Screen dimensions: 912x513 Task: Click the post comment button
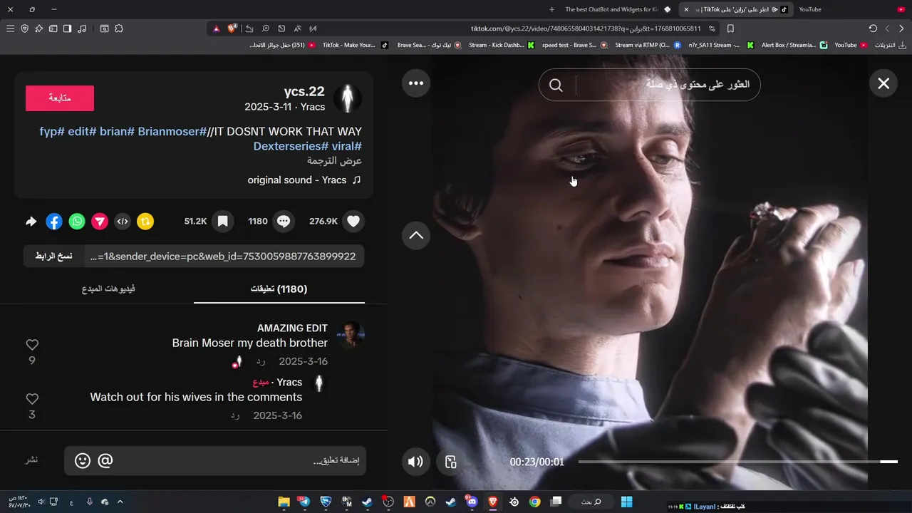click(x=31, y=460)
